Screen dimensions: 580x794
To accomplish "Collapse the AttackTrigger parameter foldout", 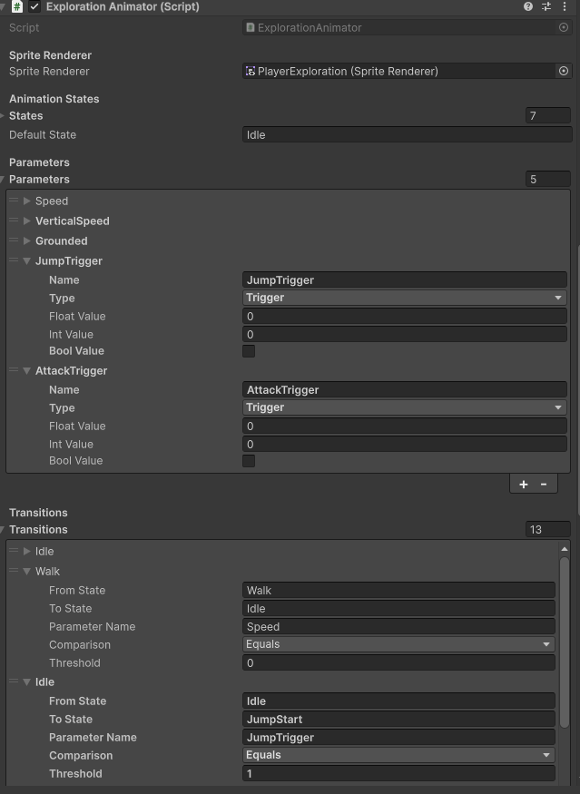I will point(26,370).
